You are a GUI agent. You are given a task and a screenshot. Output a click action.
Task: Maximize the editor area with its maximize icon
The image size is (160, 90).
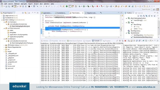[x=121, y=13]
